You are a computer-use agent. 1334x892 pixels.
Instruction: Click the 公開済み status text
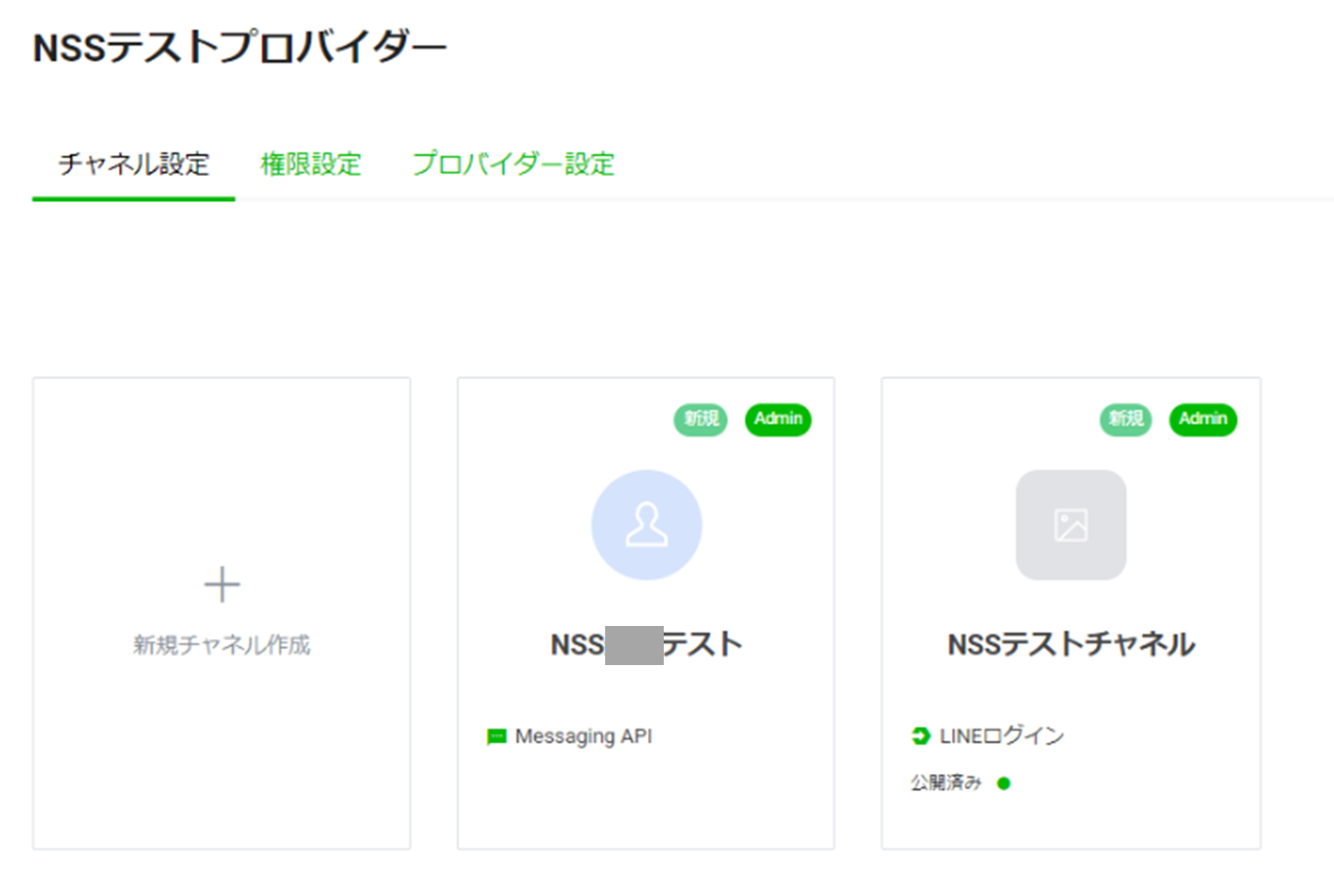pyautogui.click(x=945, y=783)
